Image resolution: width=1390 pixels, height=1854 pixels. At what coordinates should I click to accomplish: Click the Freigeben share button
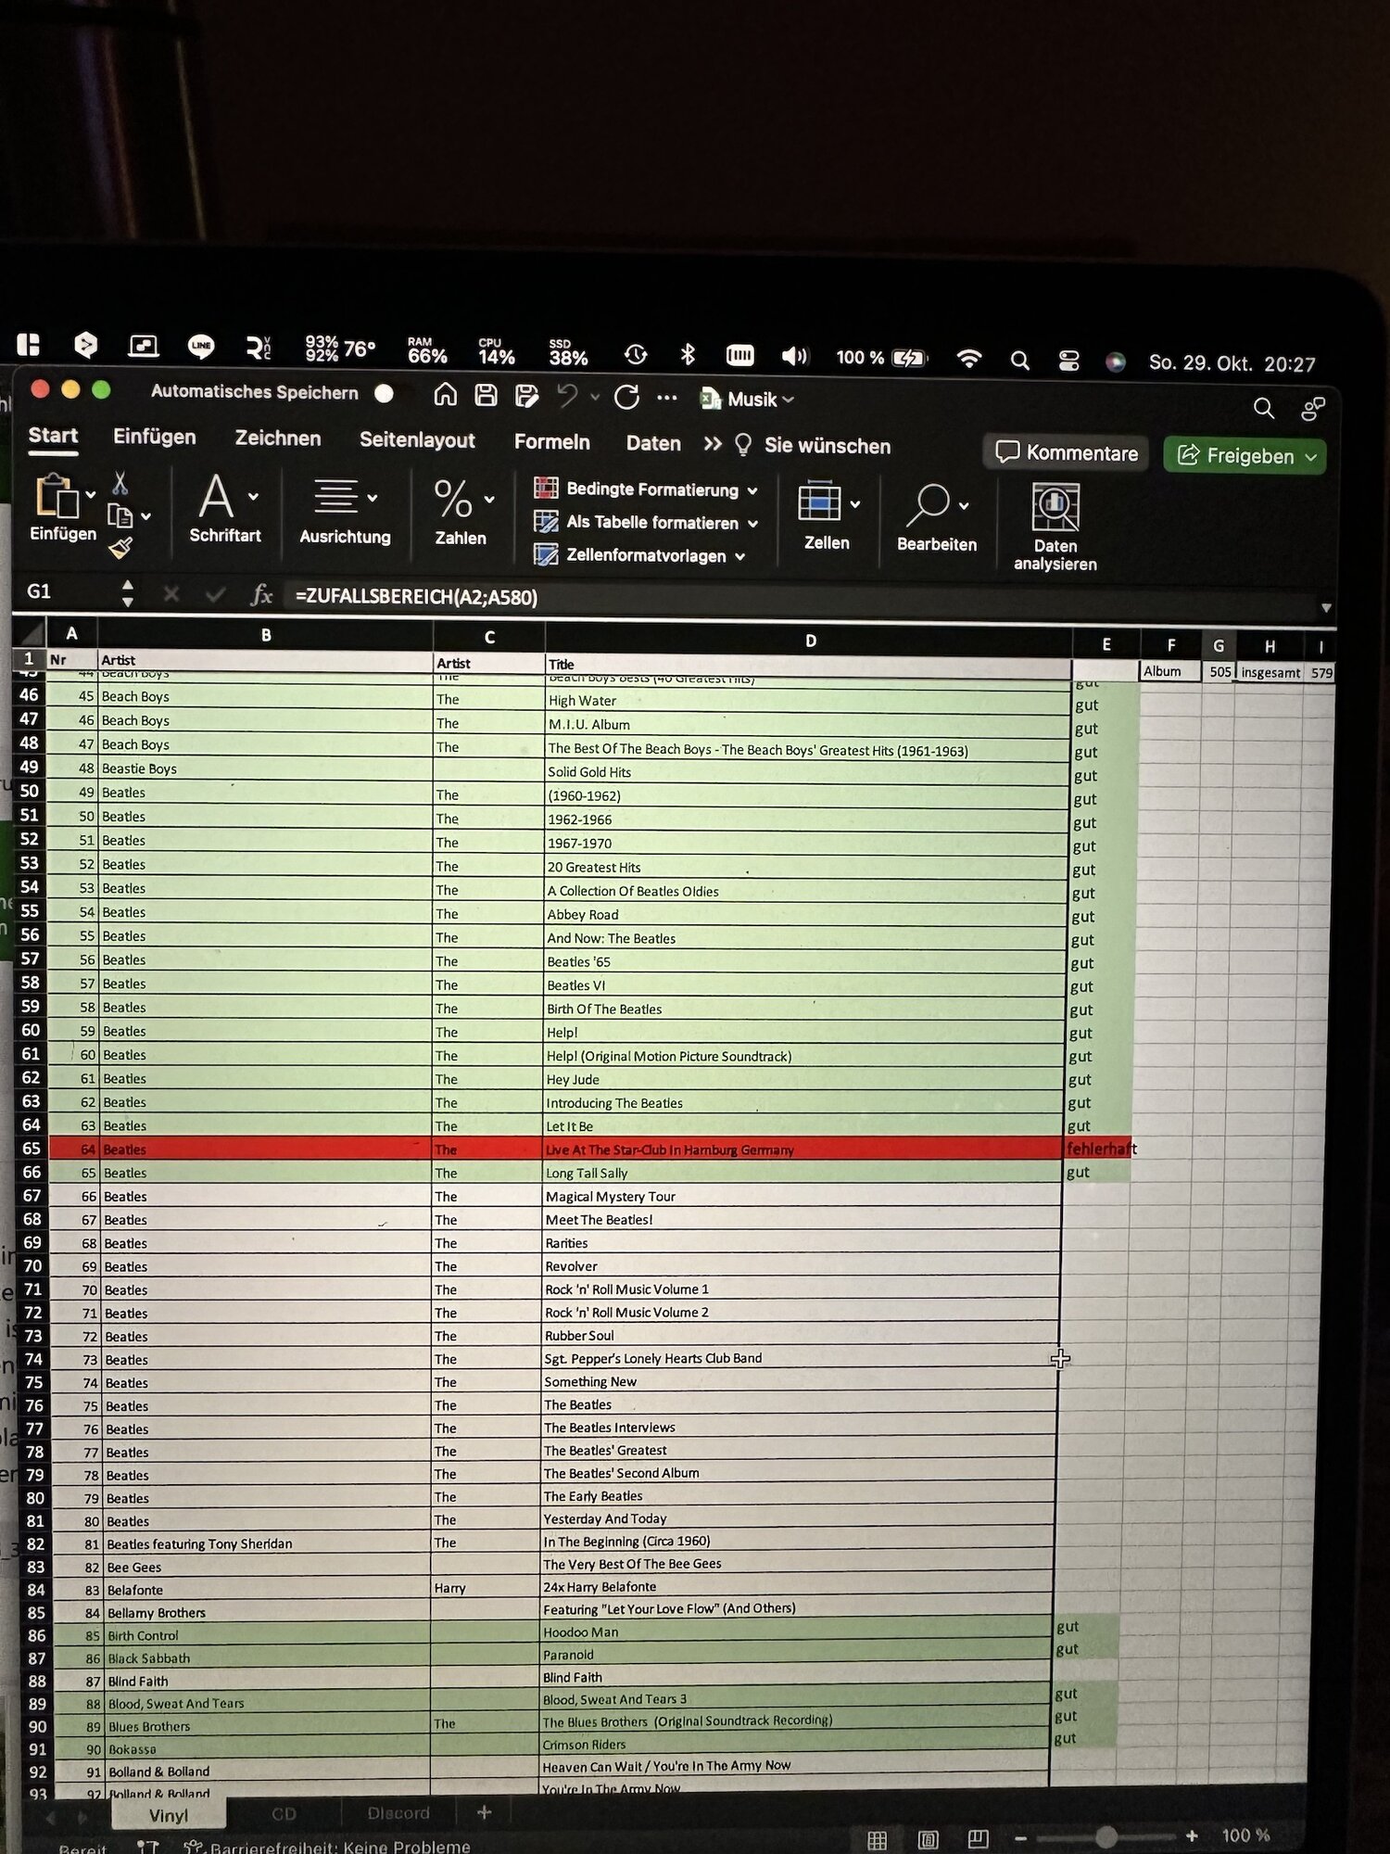(x=1245, y=456)
